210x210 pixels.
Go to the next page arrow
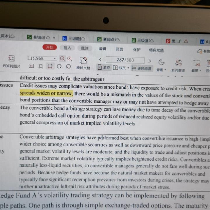pyautogui.click(x=150, y=61)
